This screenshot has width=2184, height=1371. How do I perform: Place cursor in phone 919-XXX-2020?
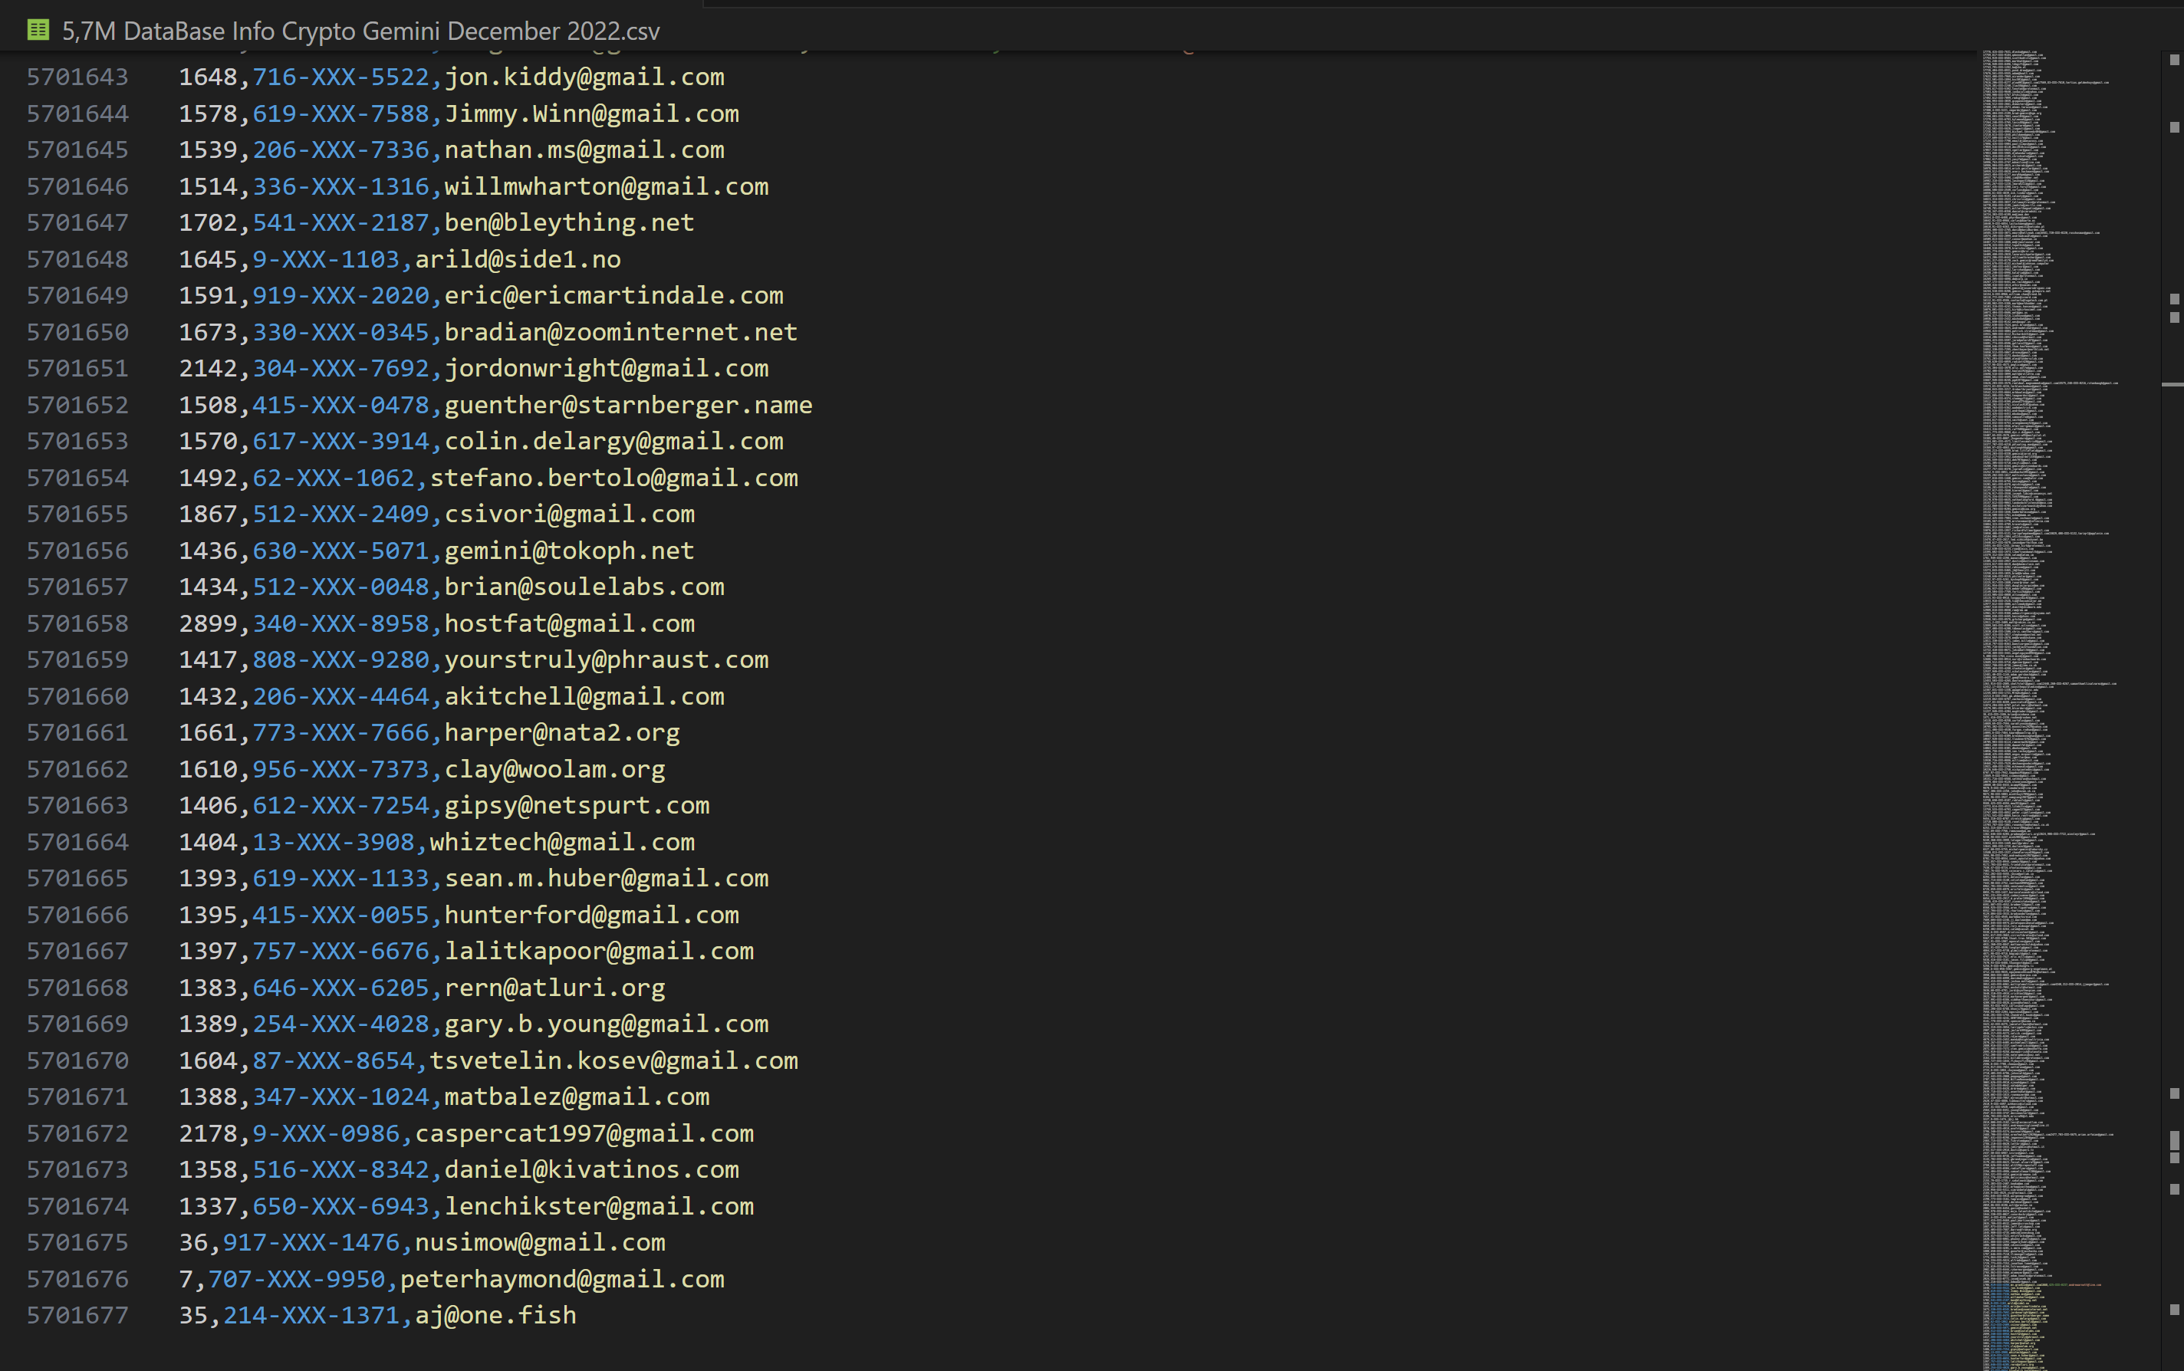[341, 296]
